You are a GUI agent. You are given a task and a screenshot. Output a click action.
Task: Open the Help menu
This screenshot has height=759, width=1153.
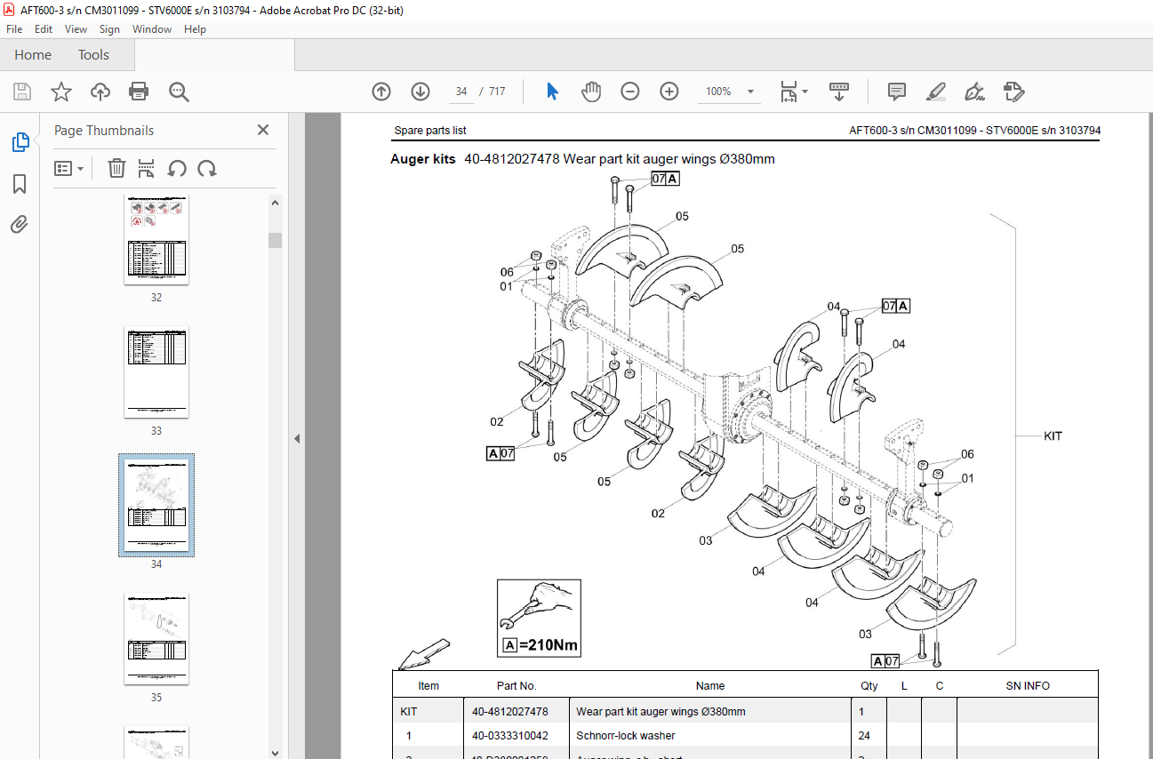pos(195,29)
